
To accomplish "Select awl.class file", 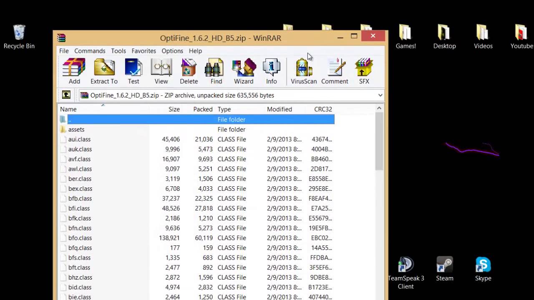I will point(80,169).
